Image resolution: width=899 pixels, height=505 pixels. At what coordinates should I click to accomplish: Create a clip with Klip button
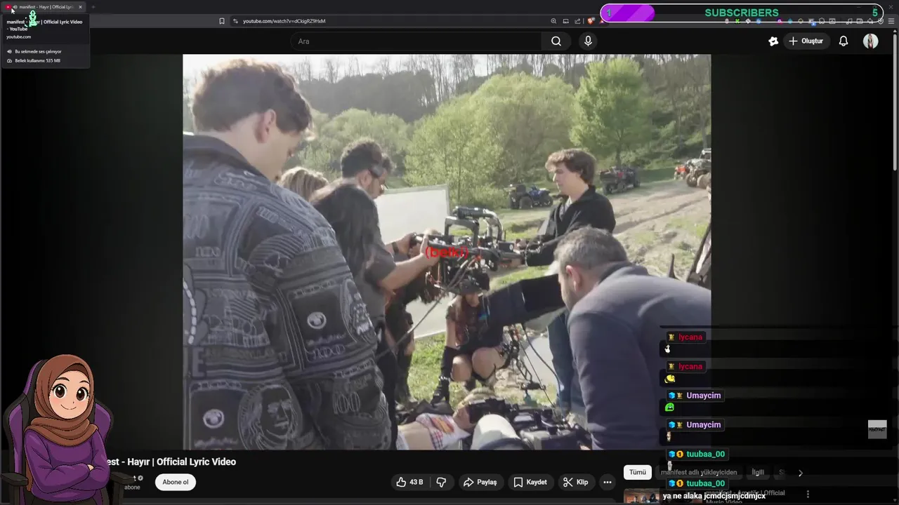click(576, 482)
